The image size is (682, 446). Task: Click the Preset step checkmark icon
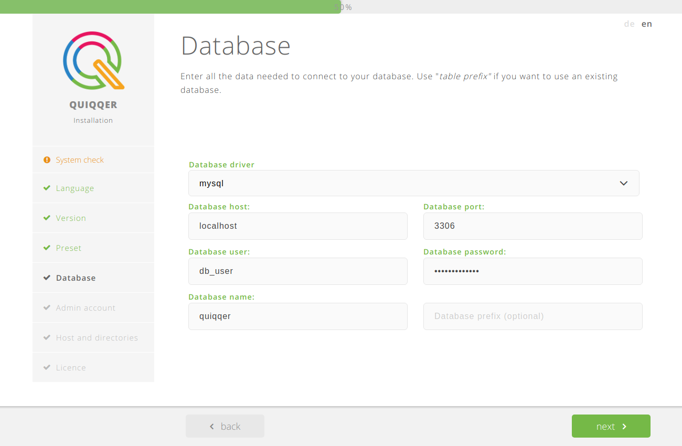pos(47,248)
